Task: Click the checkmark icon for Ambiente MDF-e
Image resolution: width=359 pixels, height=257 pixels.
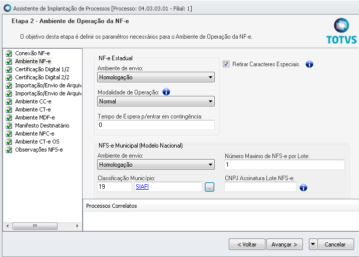Action: coord(9,117)
